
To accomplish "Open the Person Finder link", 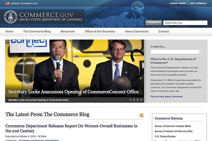I will (x=178, y=3).
